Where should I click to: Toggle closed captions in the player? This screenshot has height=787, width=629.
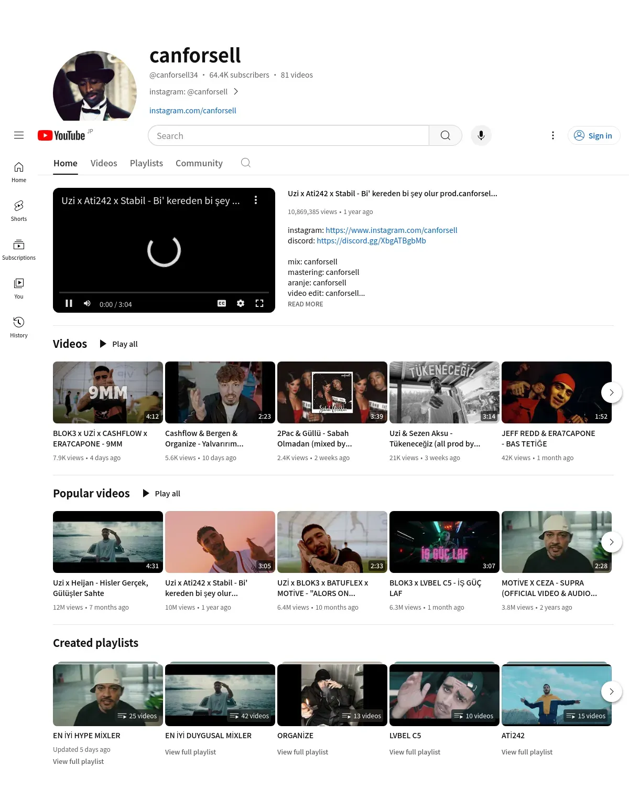pyautogui.click(x=222, y=303)
